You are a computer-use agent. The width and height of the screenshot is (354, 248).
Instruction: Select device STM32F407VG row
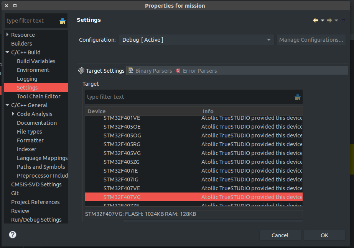tap(194, 197)
